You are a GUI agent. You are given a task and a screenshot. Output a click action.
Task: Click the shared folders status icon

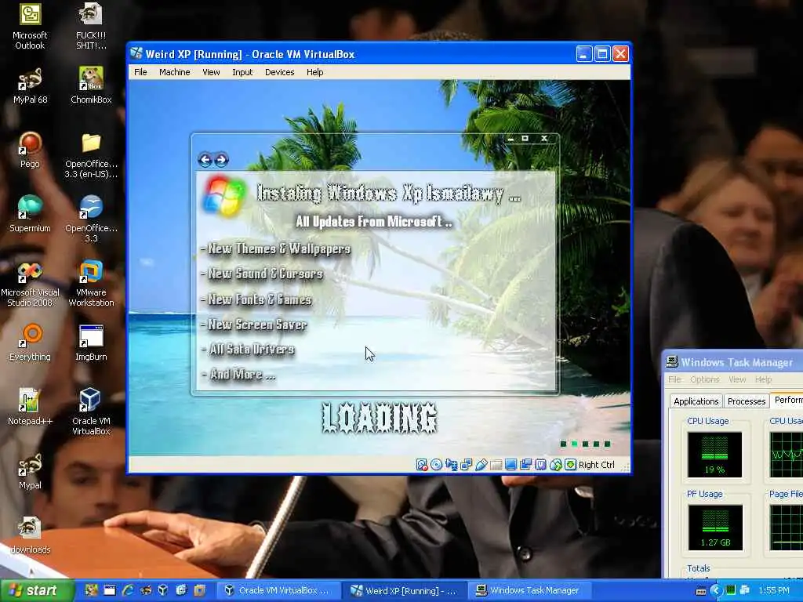[x=496, y=465]
